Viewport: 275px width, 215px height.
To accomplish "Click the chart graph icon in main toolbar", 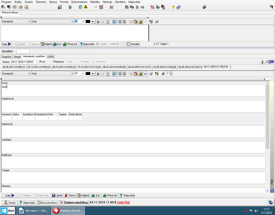I will (x=111, y=7).
